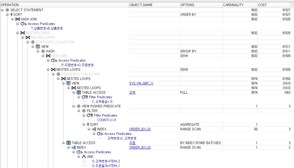Click NESTED LOOPS SEMI join icon
Screen dimensions: 294x168
pos(53,69)
